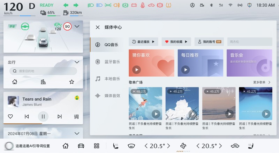Close the media center panel
Screen dimensions: 279x153
(98, 27)
